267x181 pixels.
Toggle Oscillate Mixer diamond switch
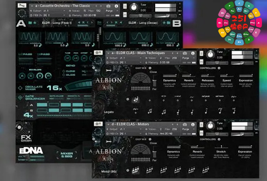[x=20, y=88]
